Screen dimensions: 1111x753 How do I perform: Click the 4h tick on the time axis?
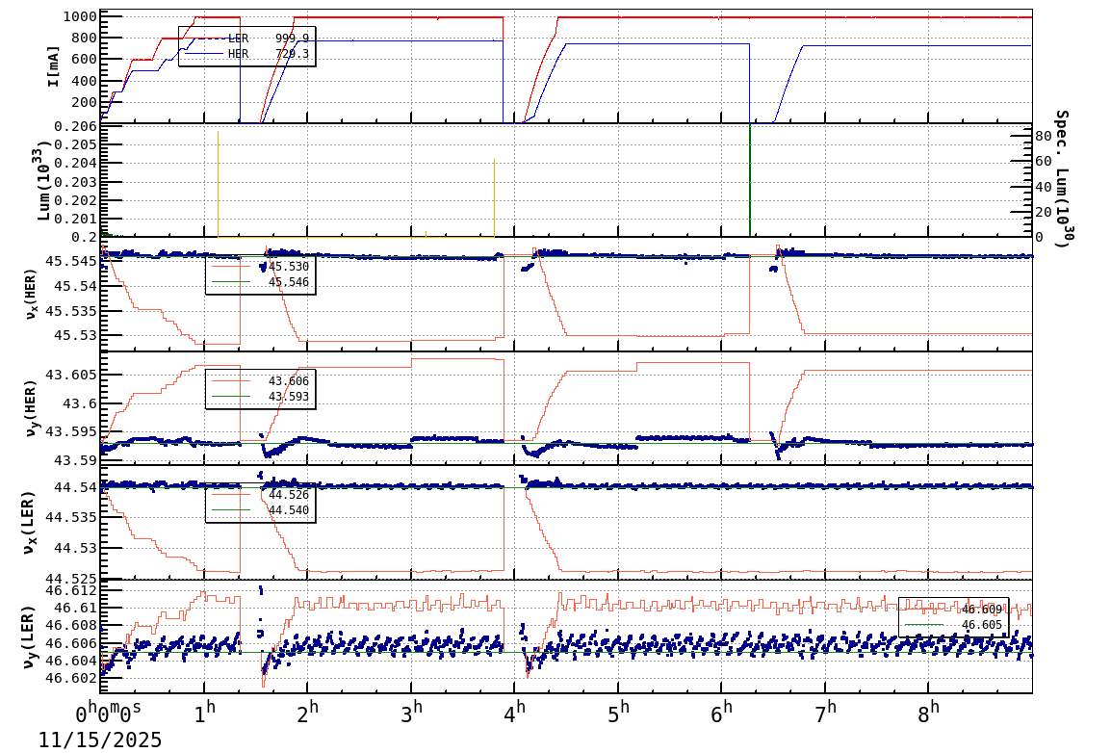[514, 710]
